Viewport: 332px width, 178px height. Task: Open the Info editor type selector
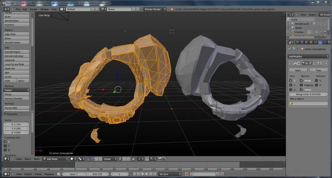coord(6,9)
